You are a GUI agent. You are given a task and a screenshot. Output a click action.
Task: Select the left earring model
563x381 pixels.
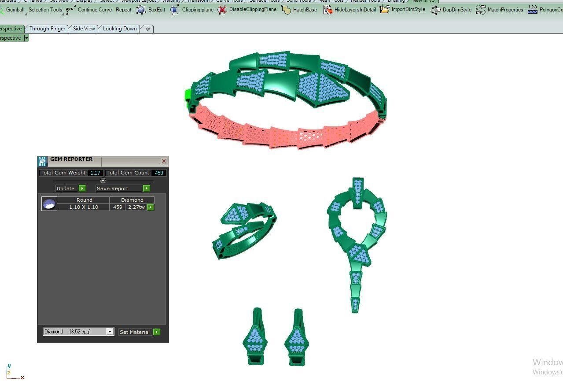coord(256,337)
